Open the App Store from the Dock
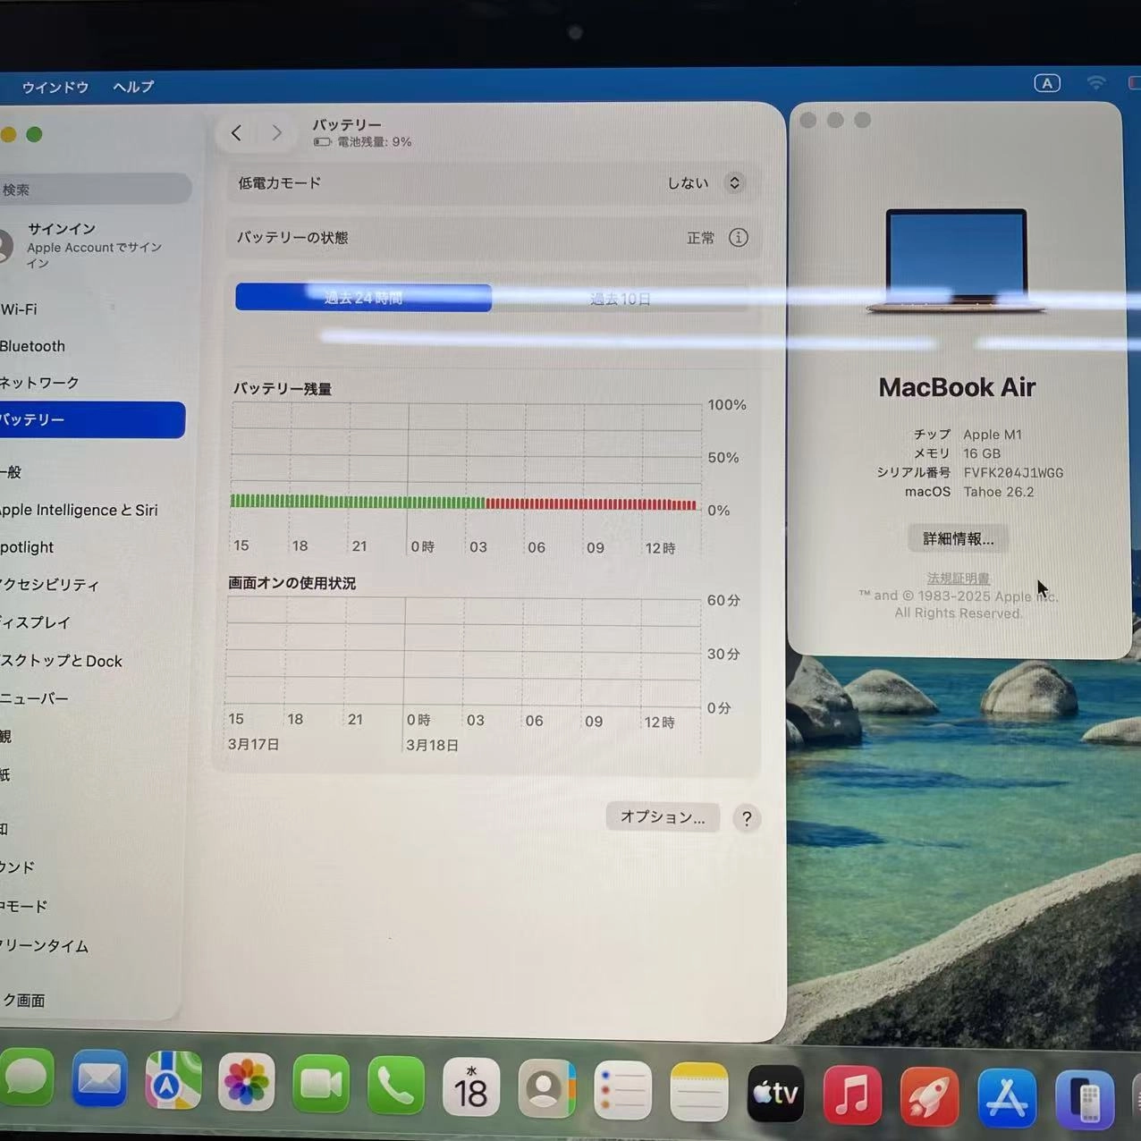Viewport: 1141px width, 1141px height. coord(1007,1093)
